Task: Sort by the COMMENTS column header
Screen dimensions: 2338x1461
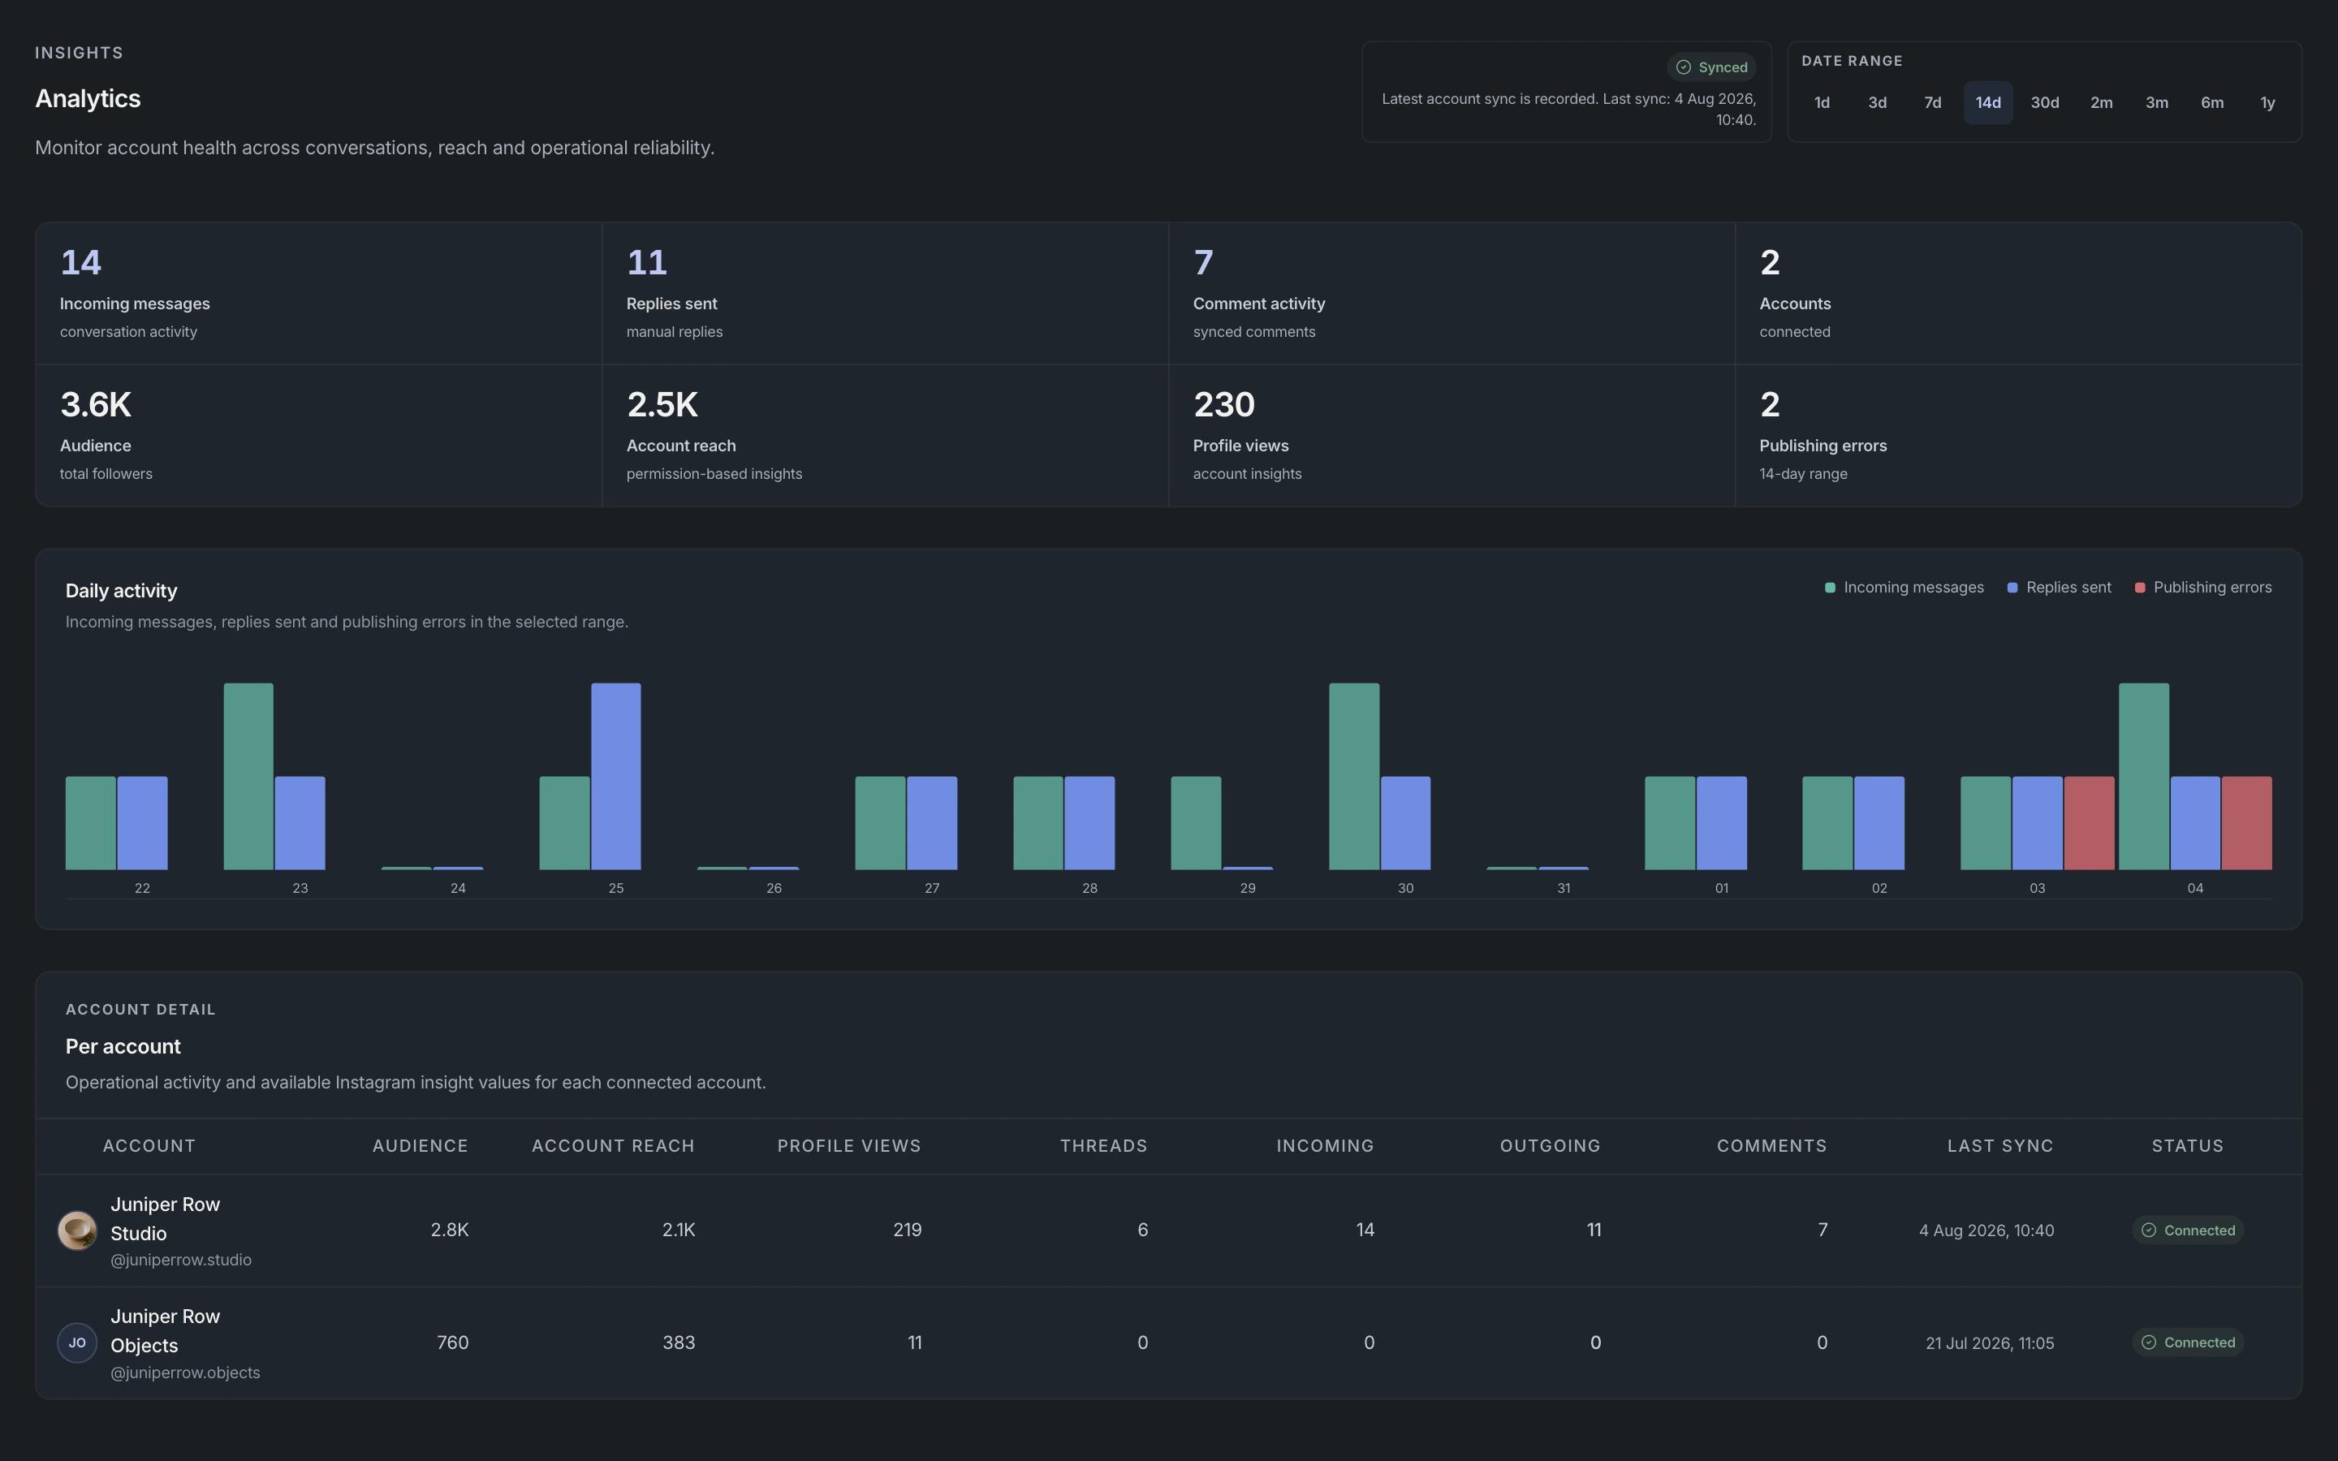Action: [1772, 1146]
